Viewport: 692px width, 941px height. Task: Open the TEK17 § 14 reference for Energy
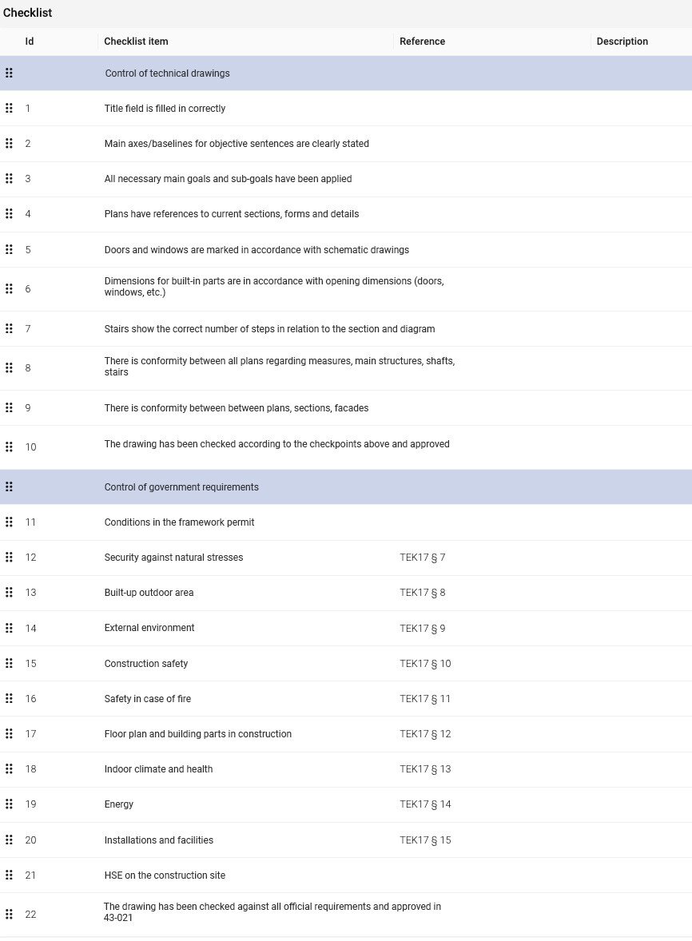424,804
